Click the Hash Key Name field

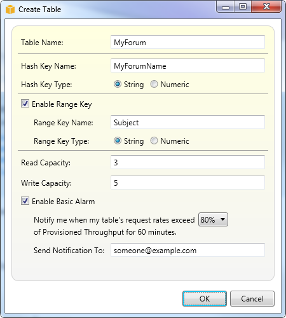coord(187,66)
